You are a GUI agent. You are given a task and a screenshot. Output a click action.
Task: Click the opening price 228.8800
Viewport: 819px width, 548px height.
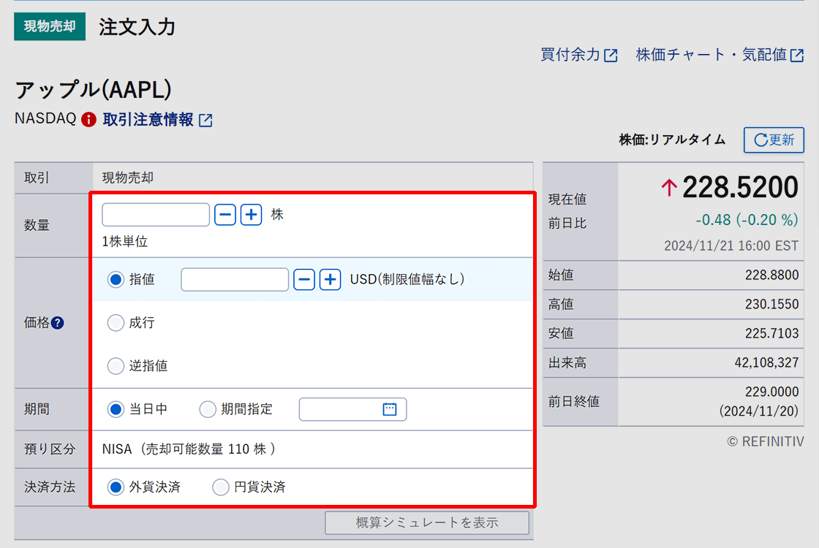[x=771, y=275]
